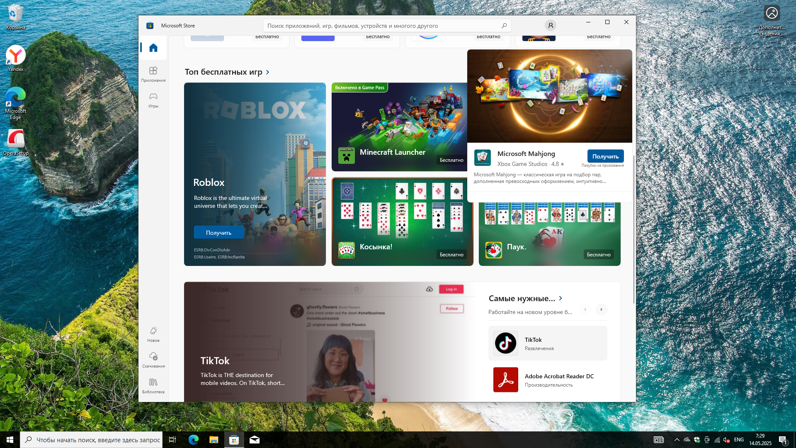This screenshot has height=448, width=796.
Task: Open the Скачивания downloads section
Action: point(153,360)
